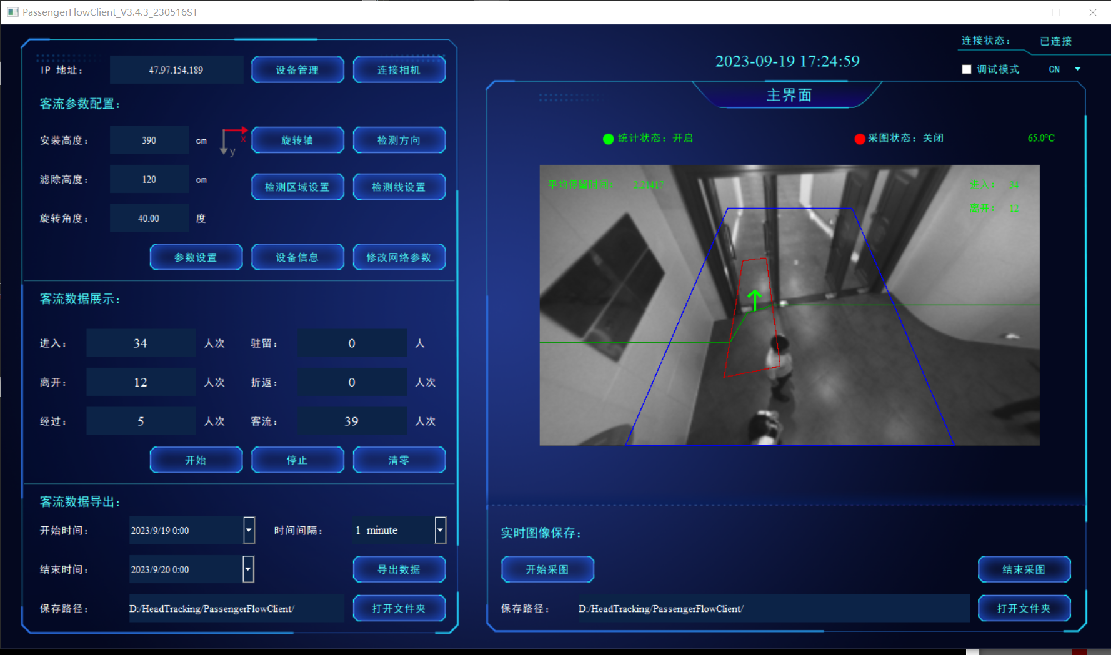Image resolution: width=1111 pixels, height=655 pixels.
Task: Click the IP address input field
Action: coord(176,70)
